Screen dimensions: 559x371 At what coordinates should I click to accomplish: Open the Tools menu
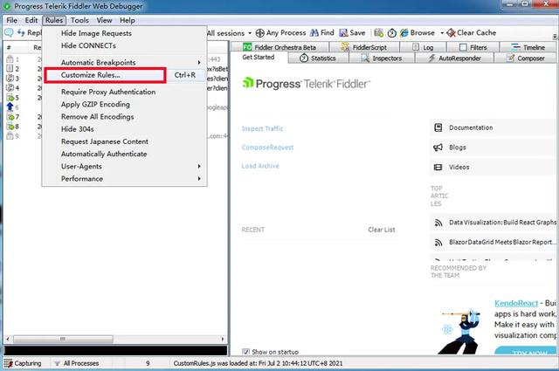(79, 20)
